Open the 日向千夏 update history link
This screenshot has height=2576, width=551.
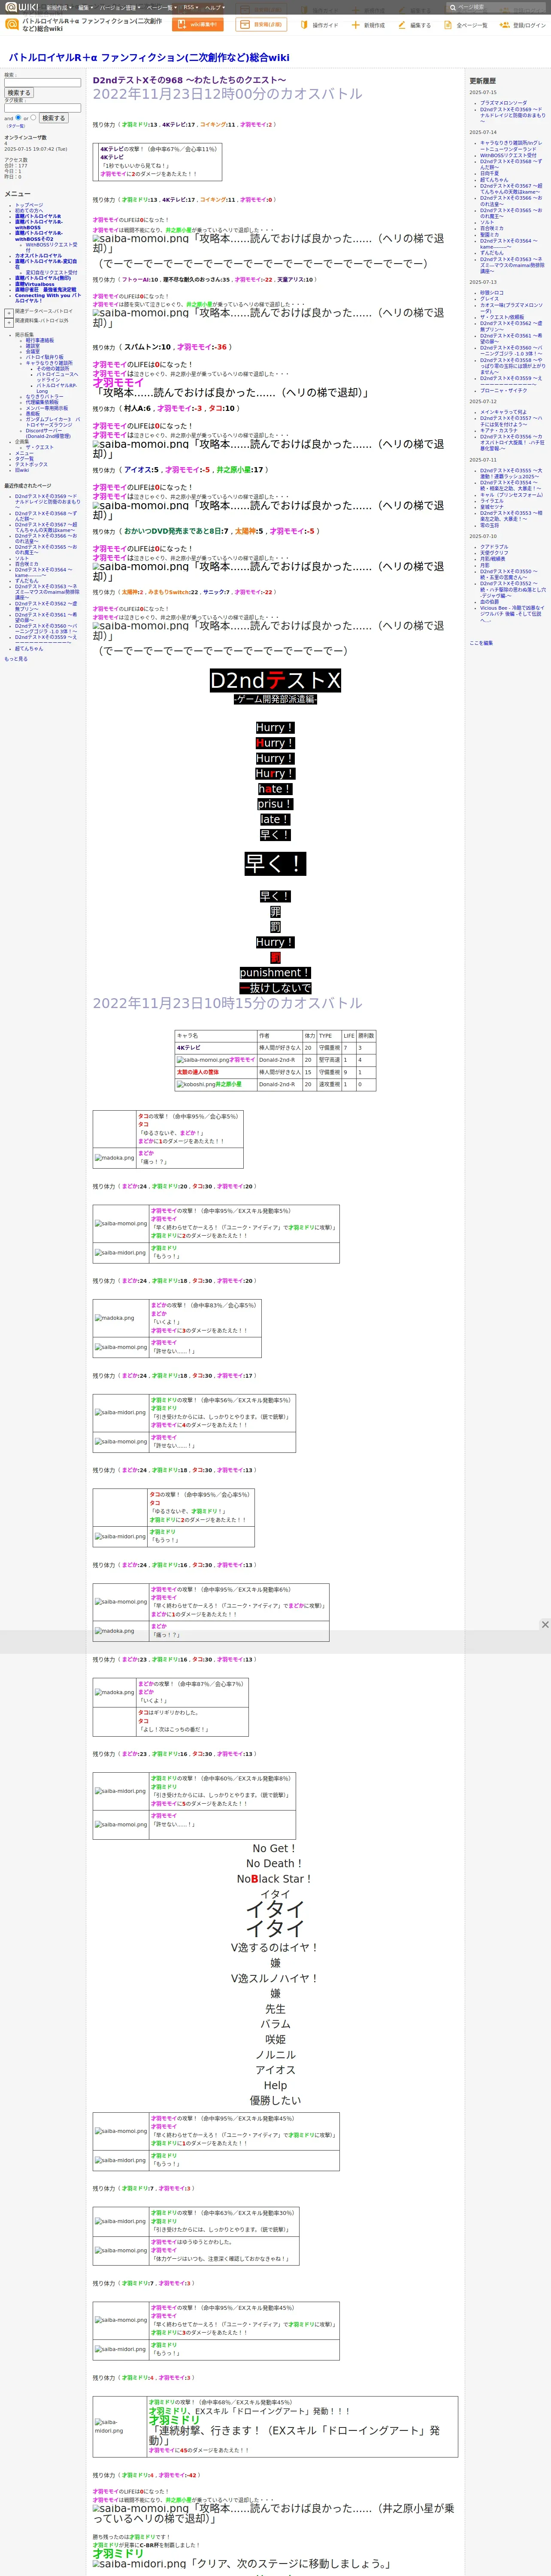[489, 173]
